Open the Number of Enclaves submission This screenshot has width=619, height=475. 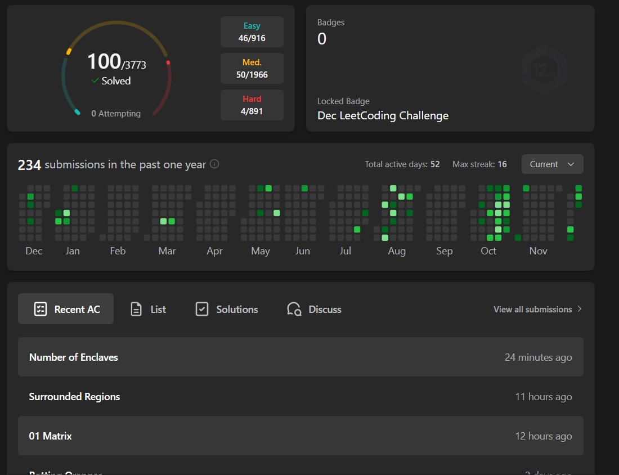[x=300, y=357]
